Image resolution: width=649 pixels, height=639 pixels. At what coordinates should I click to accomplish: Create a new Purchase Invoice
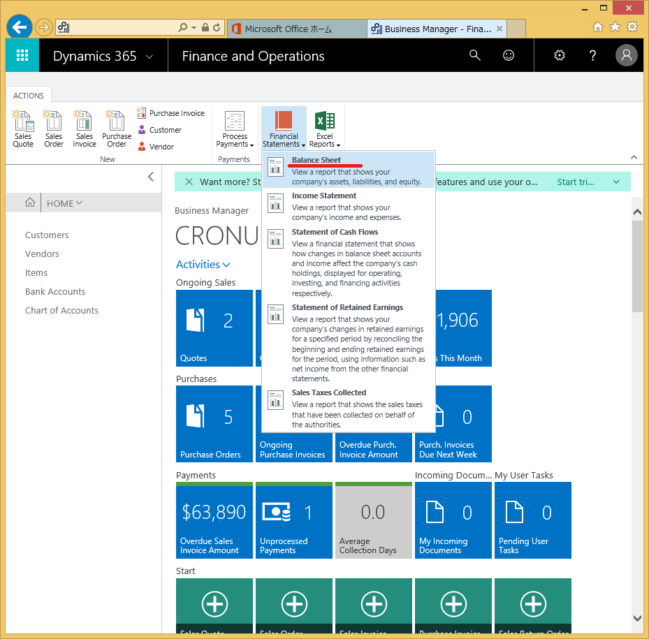click(x=170, y=113)
